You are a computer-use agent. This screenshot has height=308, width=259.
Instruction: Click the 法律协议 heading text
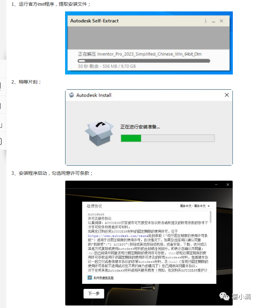pos(94,206)
